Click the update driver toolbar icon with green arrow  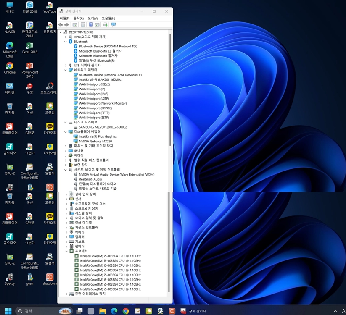click(105, 25)
